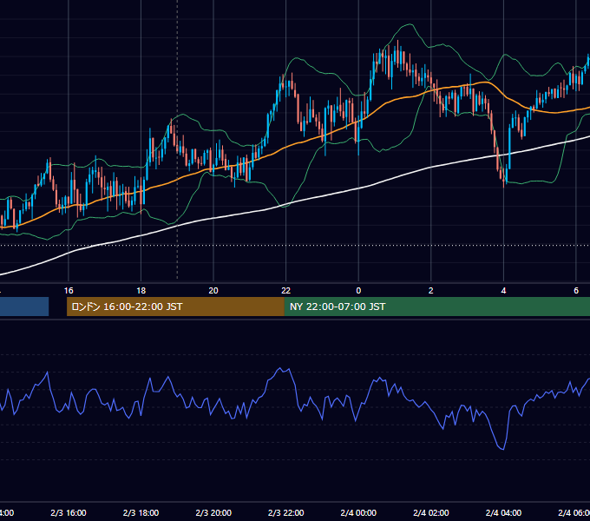Viewport: 590px width, 521px height.
Task: Click the 2/3 18:00 time label
Action: [x=141, y=513]
